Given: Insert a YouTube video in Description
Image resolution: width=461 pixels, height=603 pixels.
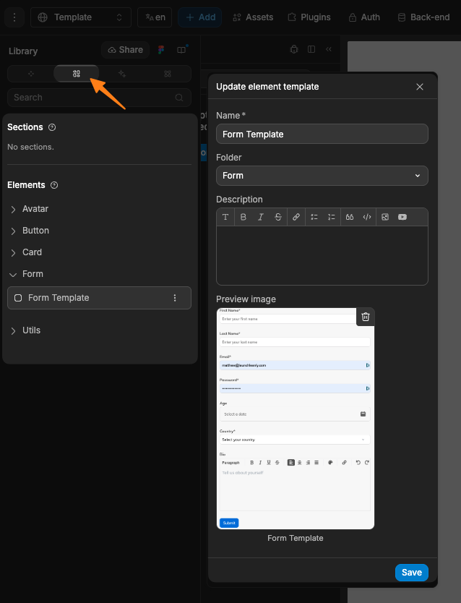Looking at the screenshot, I should click(x=402, y=216).
